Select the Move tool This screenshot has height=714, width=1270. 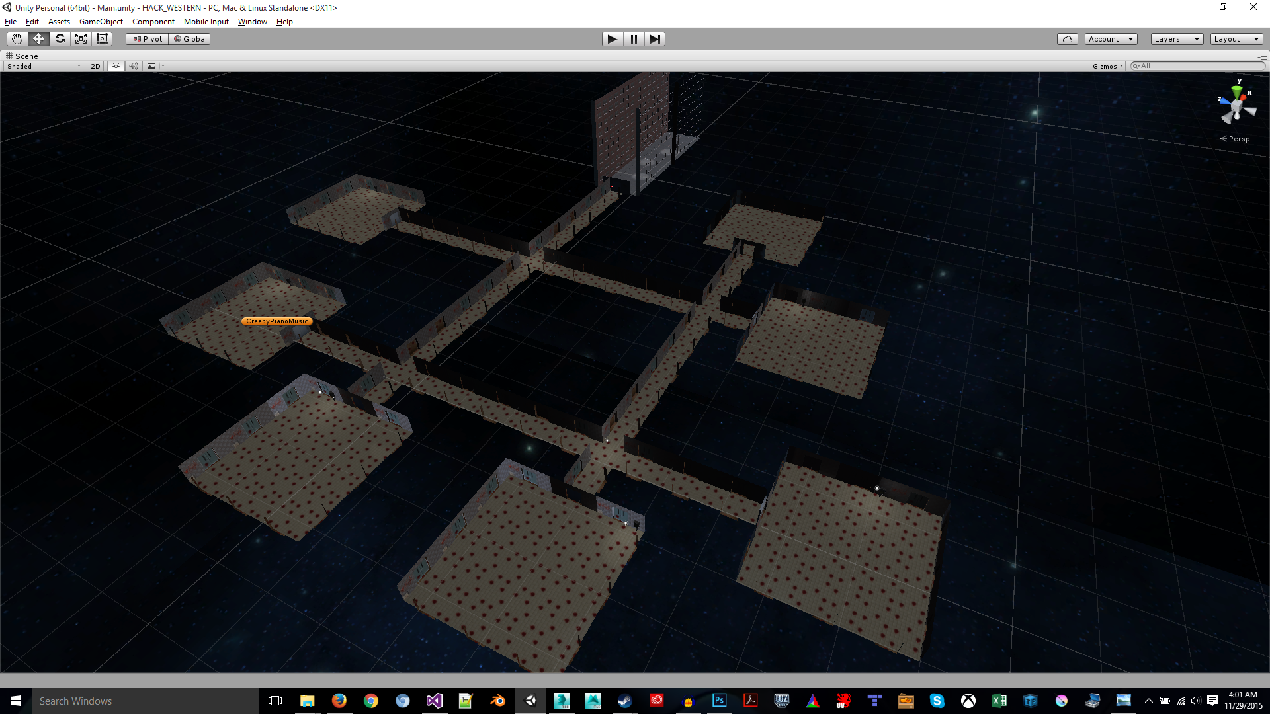(x=38, y=39)
